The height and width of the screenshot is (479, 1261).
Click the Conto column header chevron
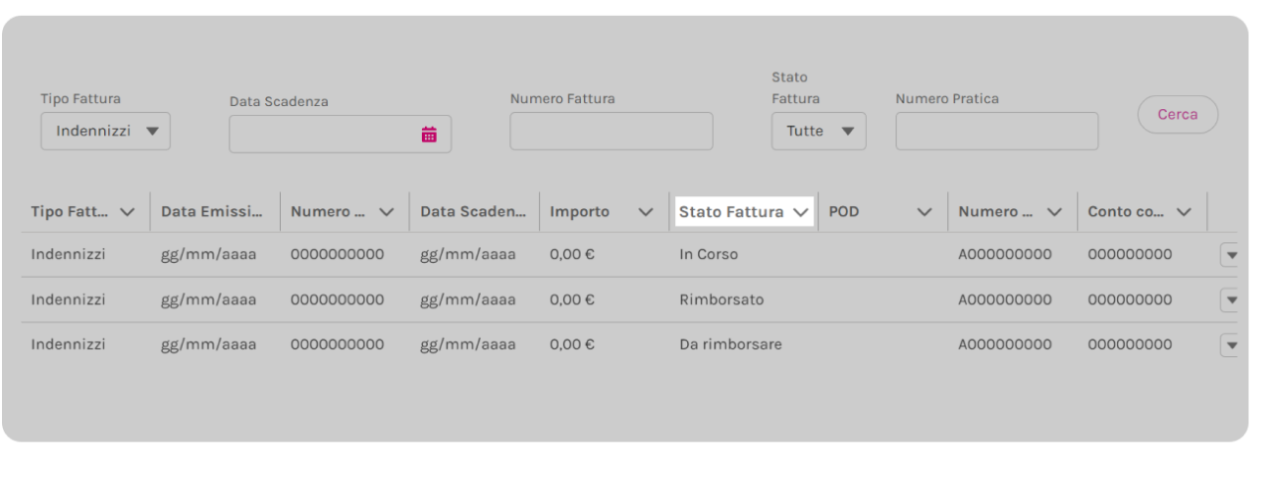point(1184,212)
